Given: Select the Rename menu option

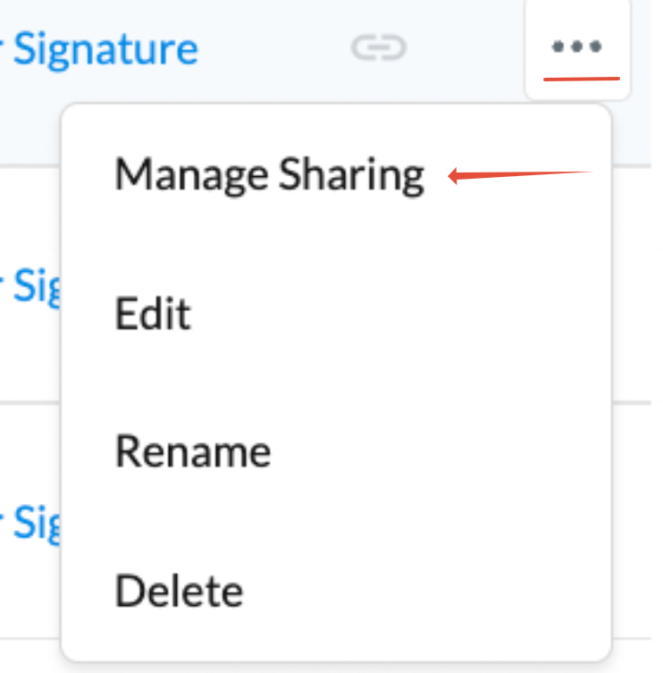Looking at the screenshot, I should [193, 451].
